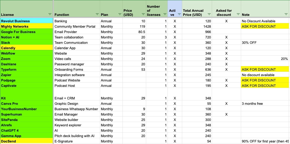Select the Typeform license cell

[x=27, y=69]
